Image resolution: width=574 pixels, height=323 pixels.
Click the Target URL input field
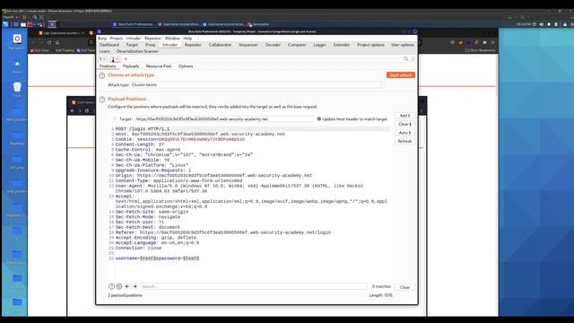(223, 119)
